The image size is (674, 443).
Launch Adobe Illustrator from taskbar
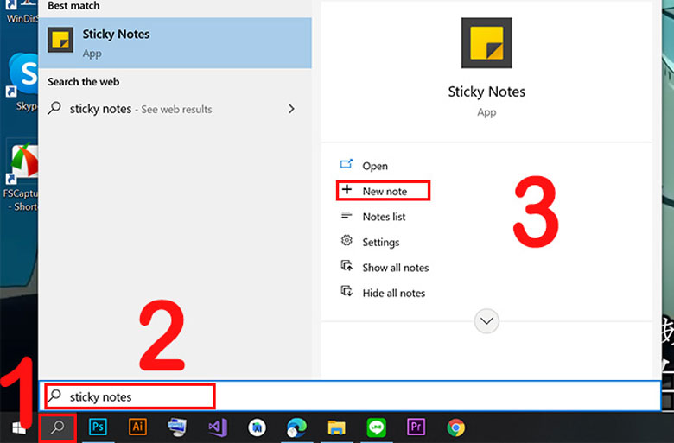tap(137, 427)
